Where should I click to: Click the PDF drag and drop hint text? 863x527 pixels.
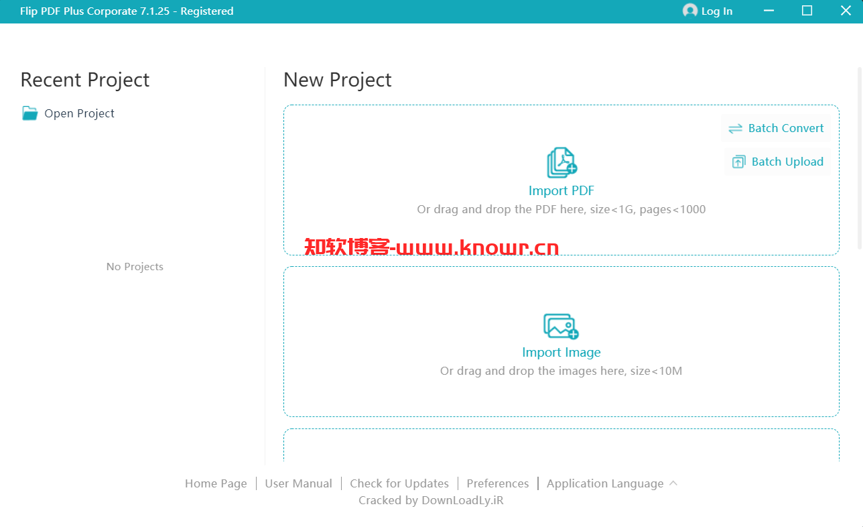pyautogui.click(x=561, y=209)
